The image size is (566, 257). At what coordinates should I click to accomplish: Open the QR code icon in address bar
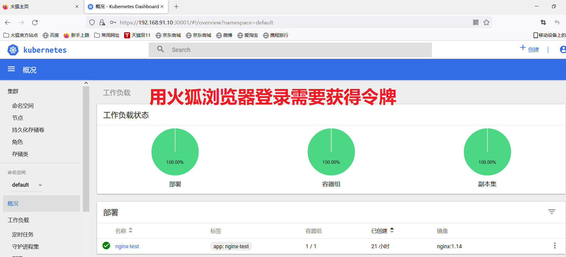[x=476, y=22]
